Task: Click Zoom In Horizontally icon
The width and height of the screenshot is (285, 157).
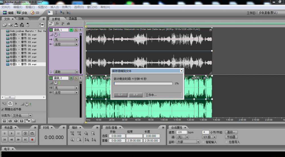Action: point(72,134)
